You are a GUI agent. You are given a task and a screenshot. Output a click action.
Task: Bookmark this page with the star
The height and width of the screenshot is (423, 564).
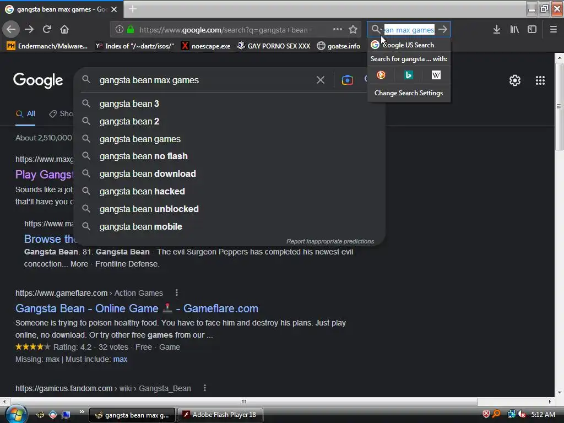(353, 30)
